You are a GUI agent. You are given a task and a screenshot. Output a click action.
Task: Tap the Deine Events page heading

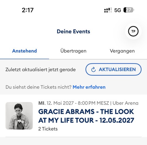point(73,32)
